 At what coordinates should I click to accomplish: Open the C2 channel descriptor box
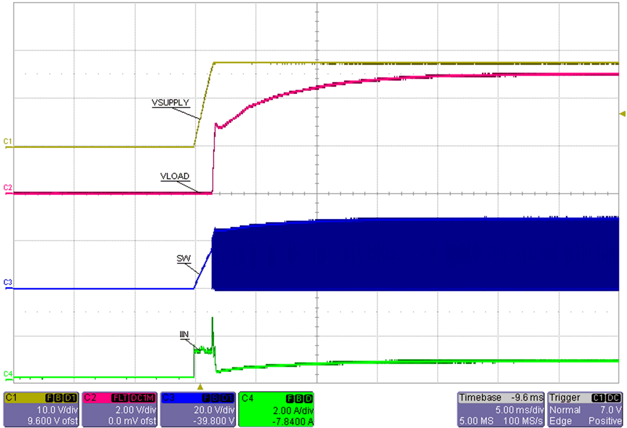coord(119,409)
